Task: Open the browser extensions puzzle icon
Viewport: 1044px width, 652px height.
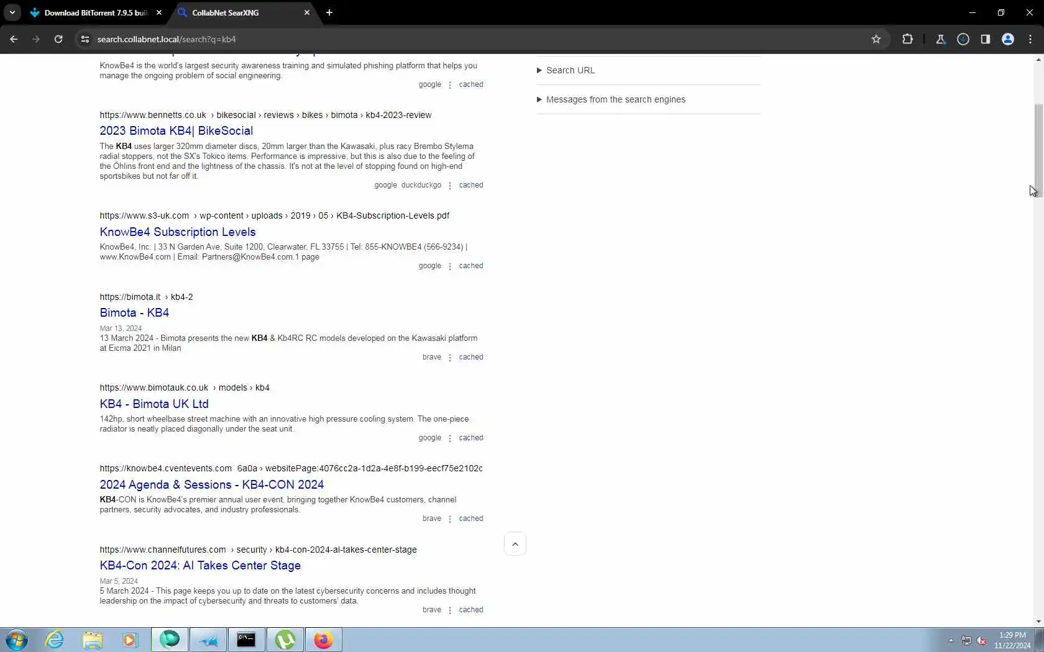Action: click(907, 39)
